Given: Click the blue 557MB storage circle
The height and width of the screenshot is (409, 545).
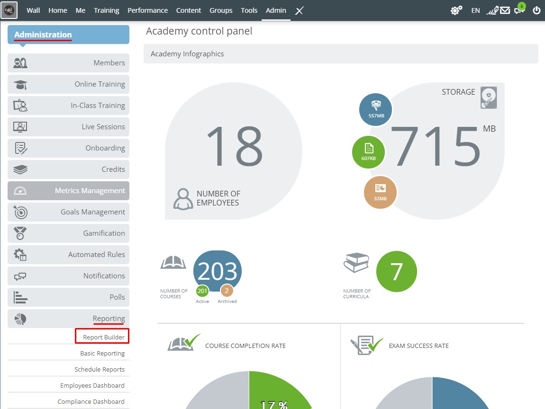Looking at the screenshot, I should 375,109.
